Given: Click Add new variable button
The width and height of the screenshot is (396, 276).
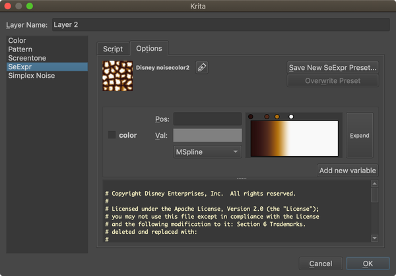Looking at the screenshot, I should tap(348, 170).
